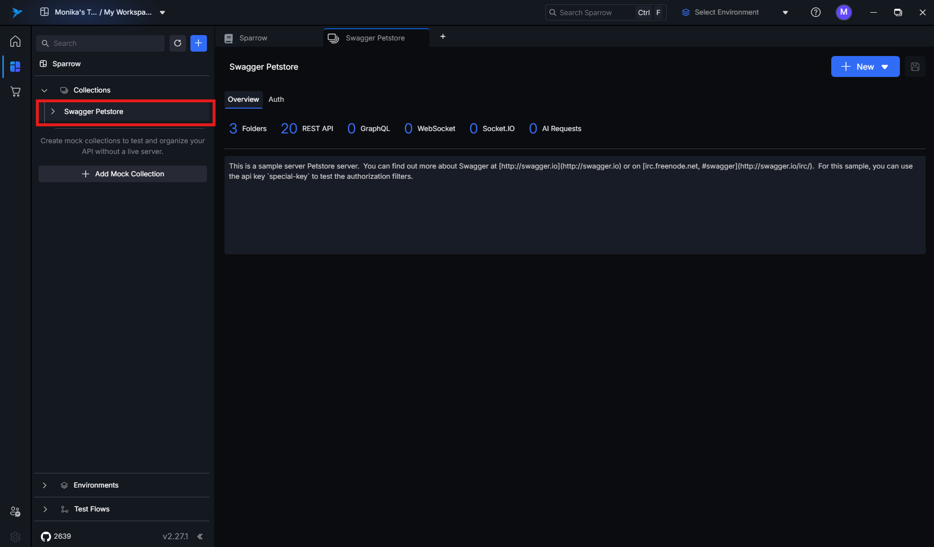Collapse the sidebar with double chevron
Image resolution: width=934 pixels, height=547 pixels.
point(200,536)
